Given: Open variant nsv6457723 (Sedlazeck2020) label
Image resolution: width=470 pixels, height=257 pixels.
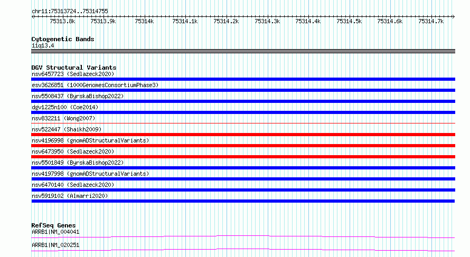Looking at the screenshot, I should [73, 74].
